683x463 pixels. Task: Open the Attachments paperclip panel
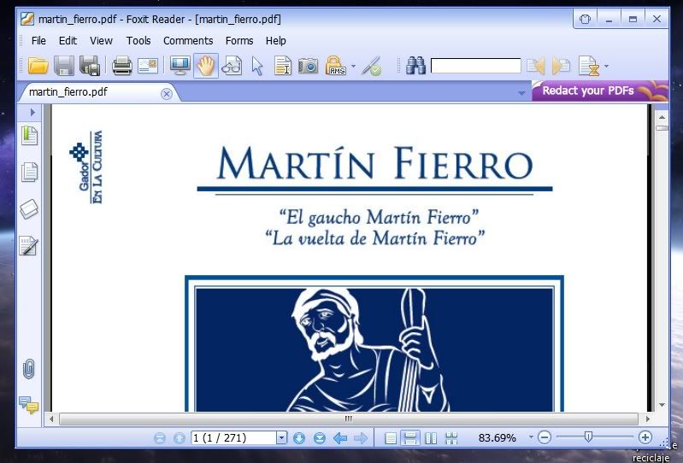[29, 369]
